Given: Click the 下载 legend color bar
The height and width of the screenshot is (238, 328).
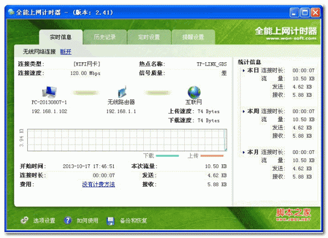Looking at the screenshot, I should (x=168, y=156).
